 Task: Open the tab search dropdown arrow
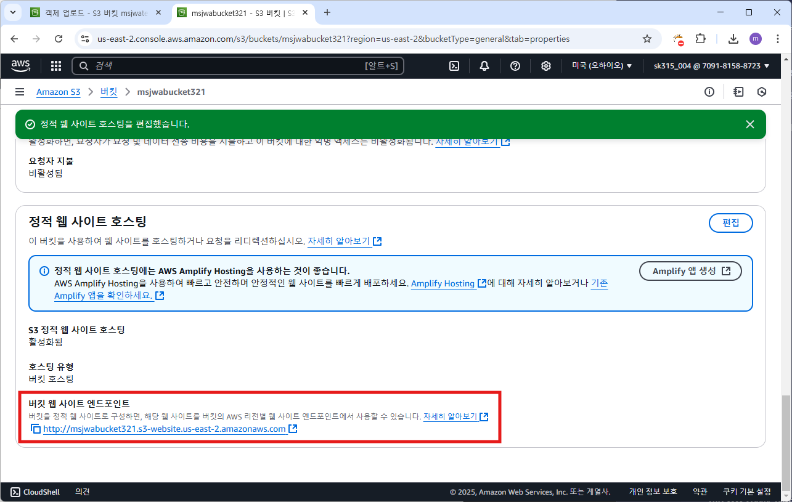click(13, 12)
